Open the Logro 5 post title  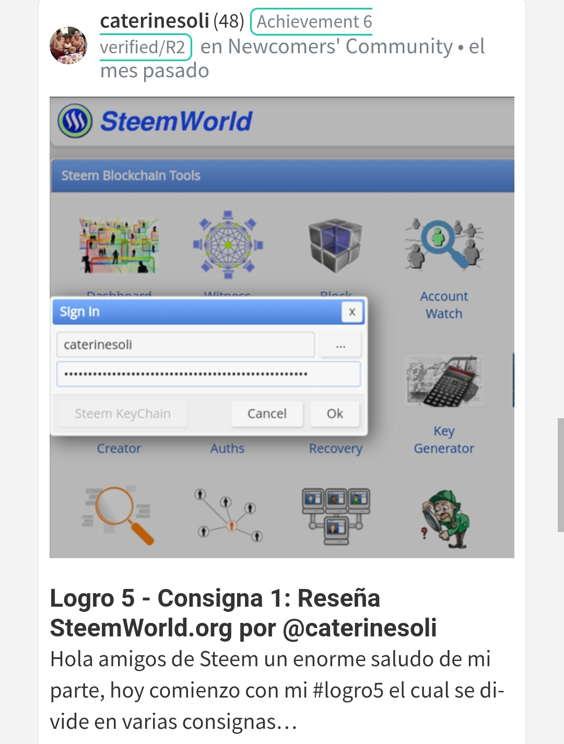[243, 613]
